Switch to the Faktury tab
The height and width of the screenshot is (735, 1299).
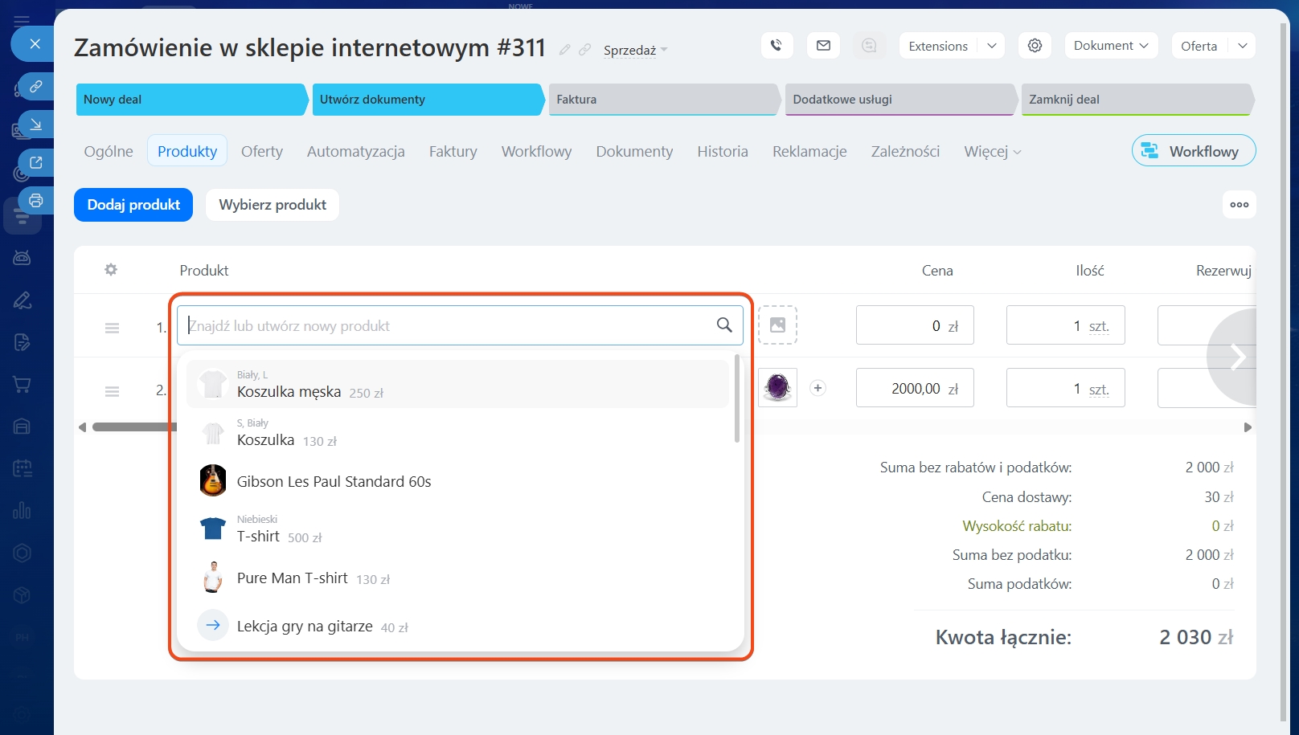click(453, 152)
